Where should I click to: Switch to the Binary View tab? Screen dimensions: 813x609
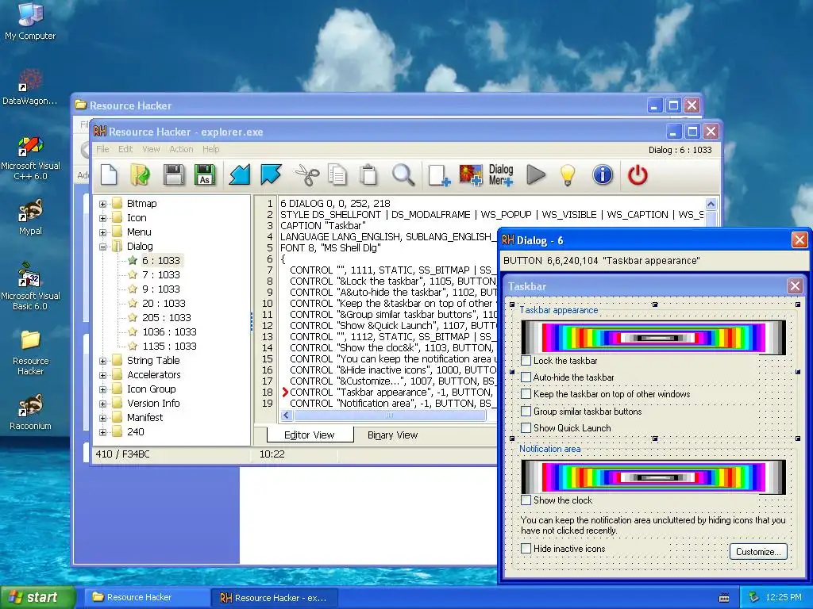click(392, 435)
